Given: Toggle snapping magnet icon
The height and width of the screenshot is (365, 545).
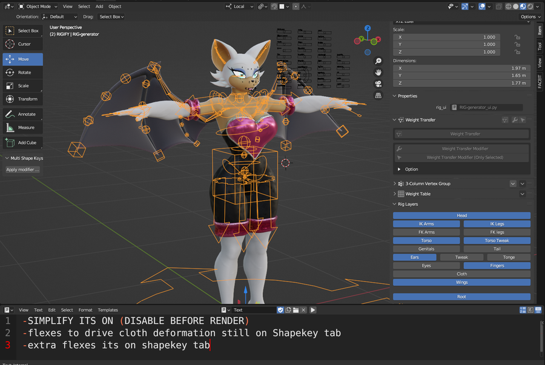Looking at the screenshot, I should tap(274, 7).
